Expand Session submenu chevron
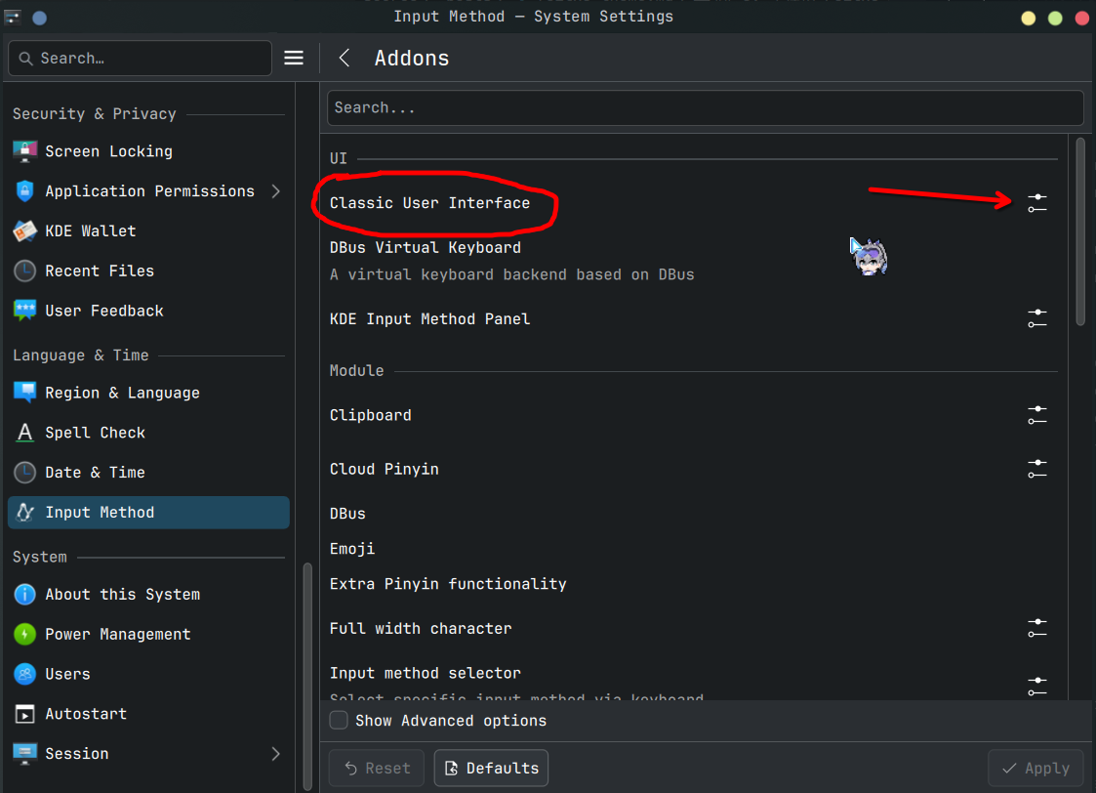The width and height of the screenshot is (1096, 793). [275, 754]
